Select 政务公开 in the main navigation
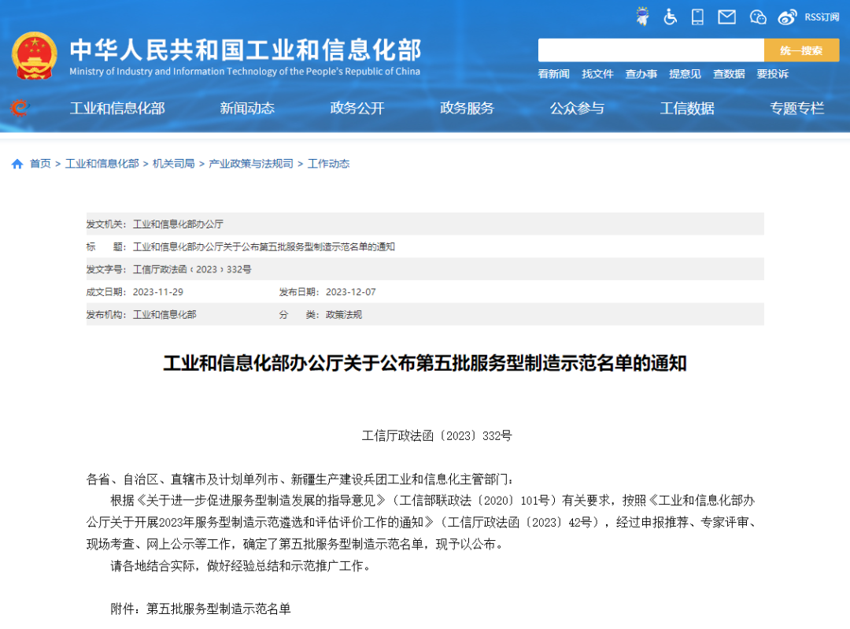 (x=357, y=109)
